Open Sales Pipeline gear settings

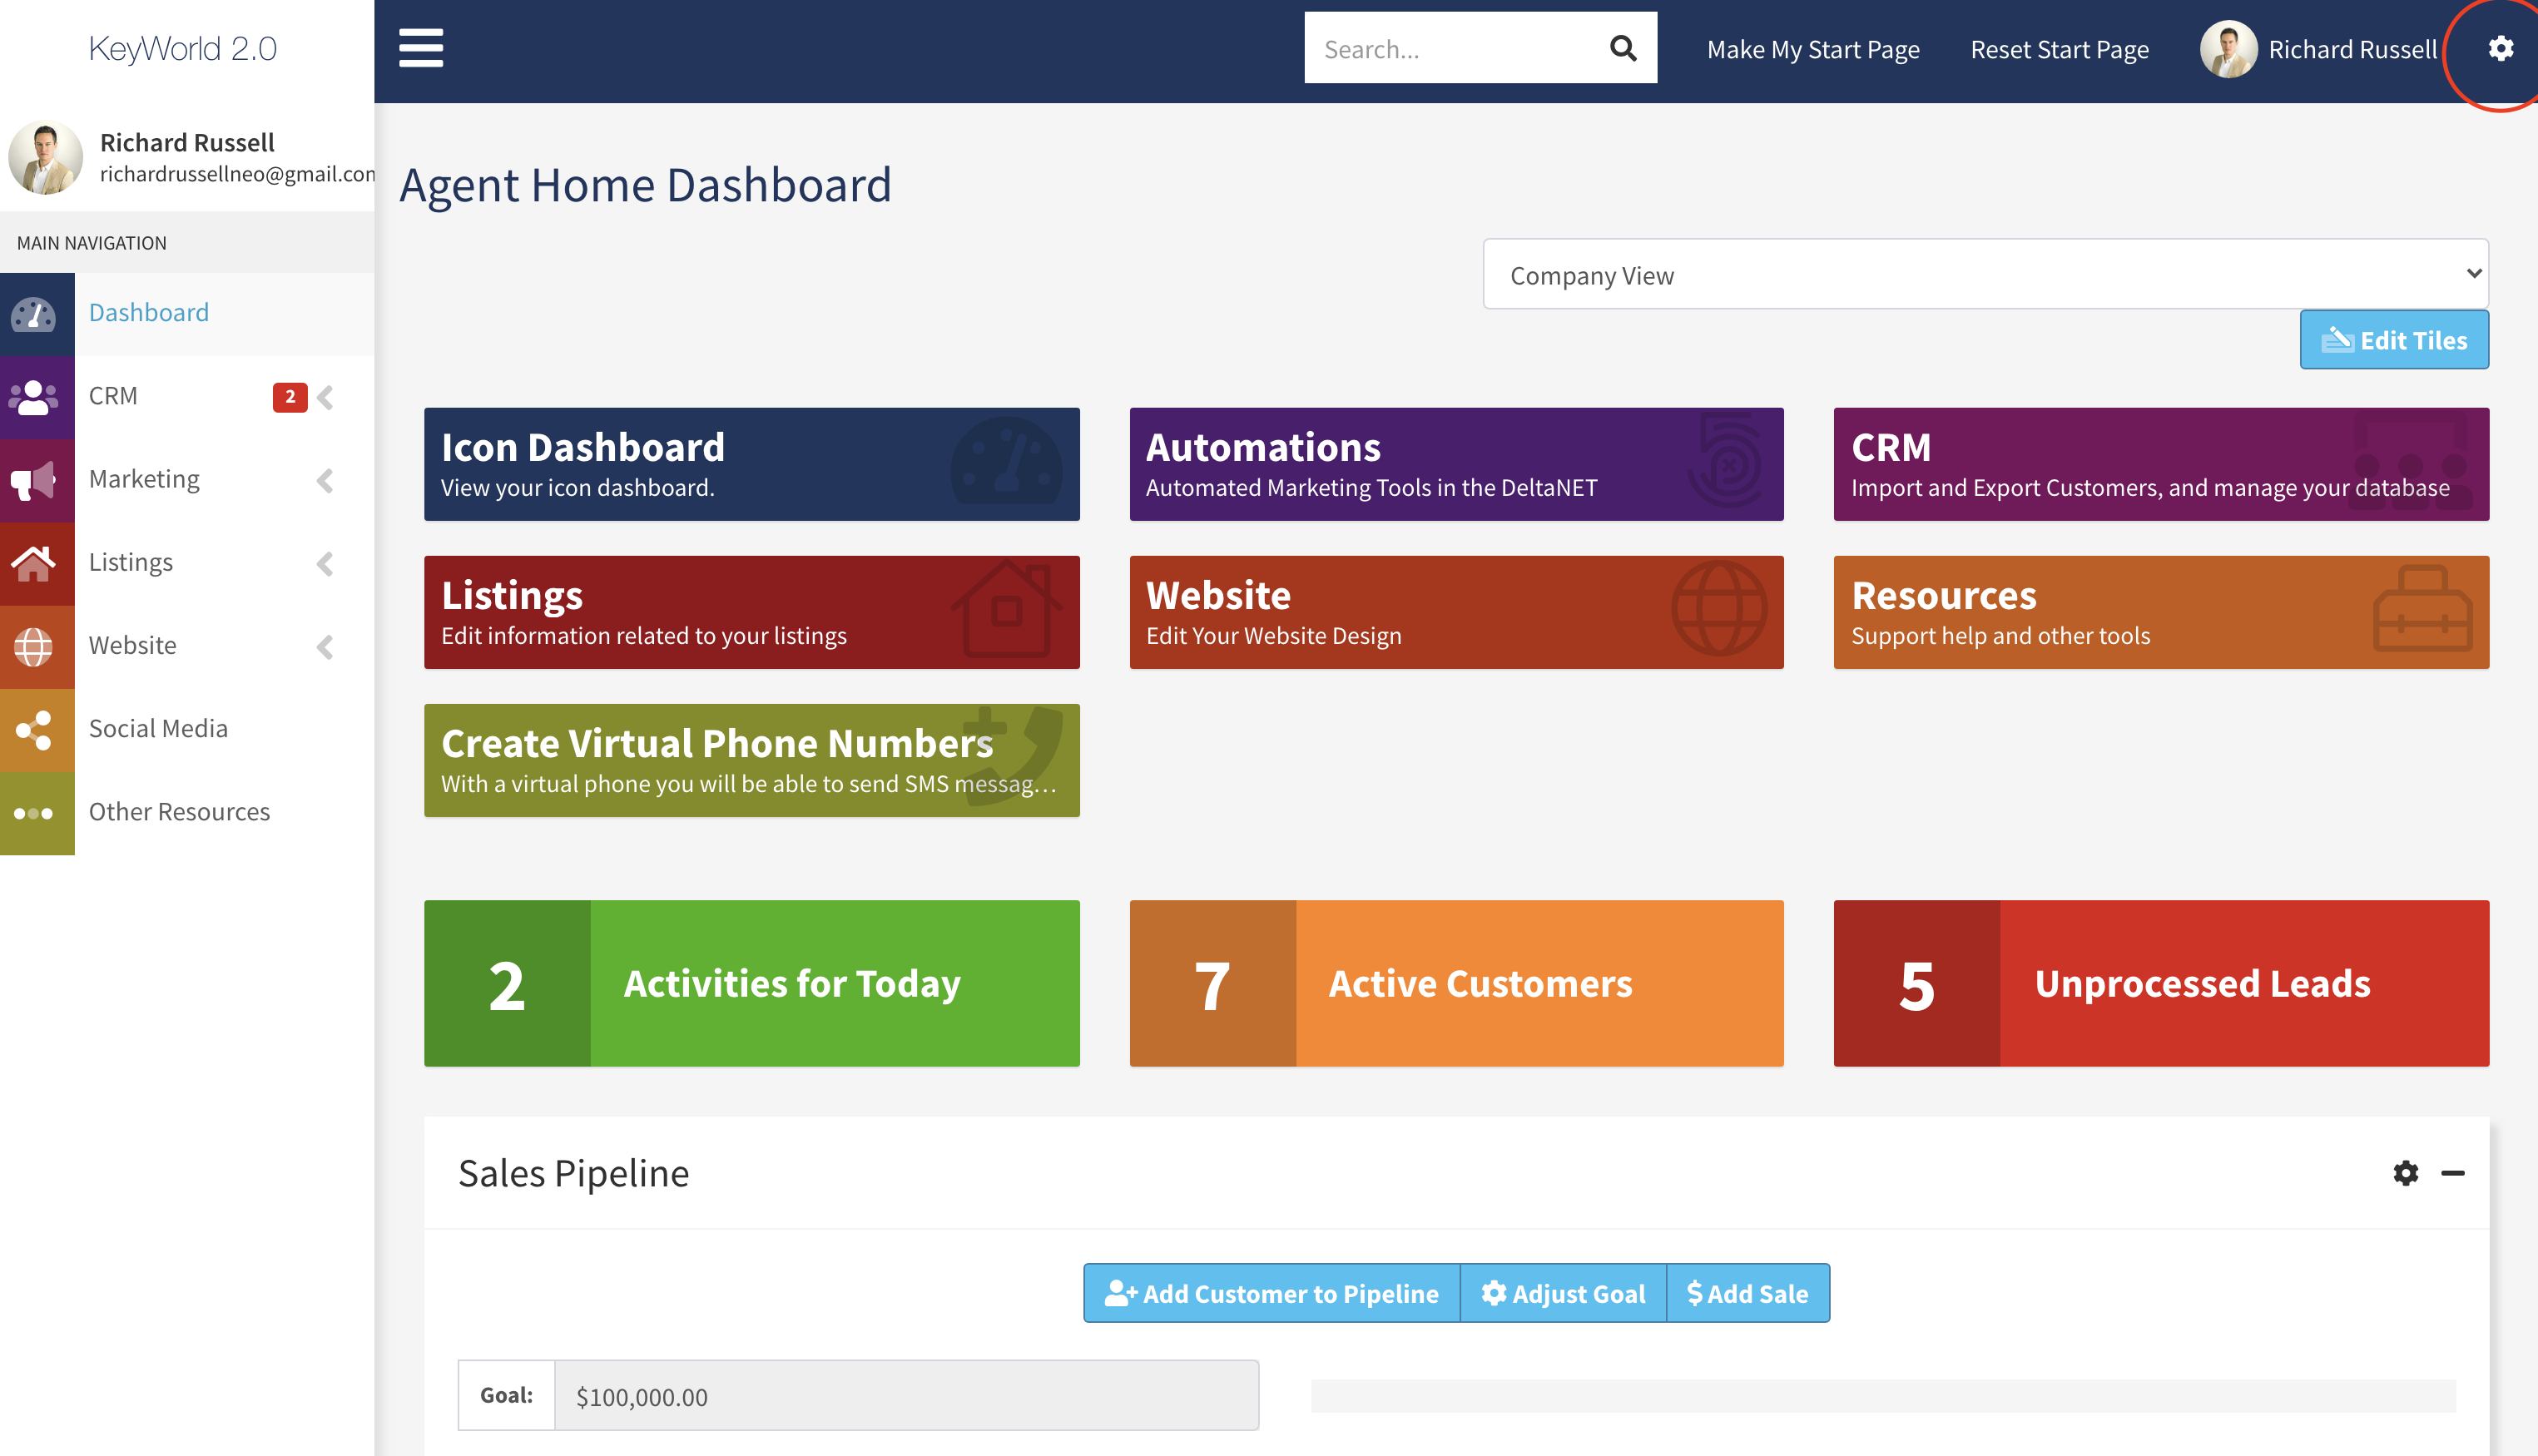click(2405, 1172)
